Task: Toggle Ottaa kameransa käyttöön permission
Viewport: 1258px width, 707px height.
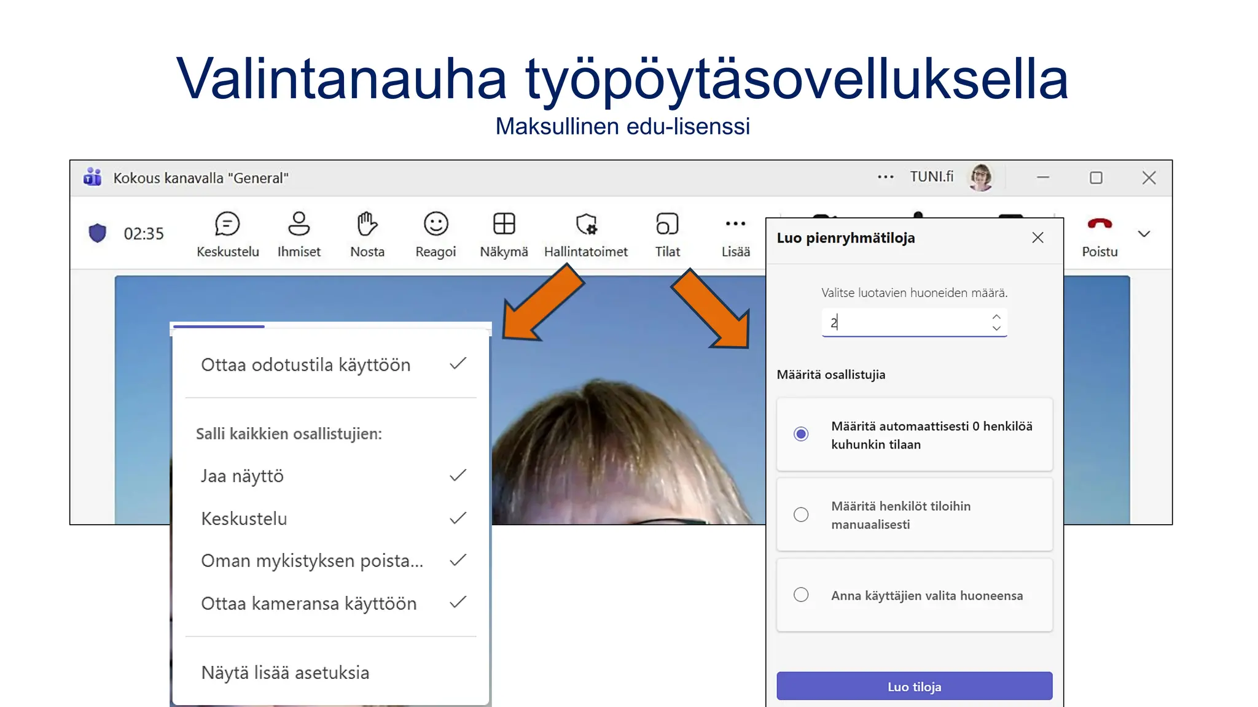Action: click(x=331, y=603)
